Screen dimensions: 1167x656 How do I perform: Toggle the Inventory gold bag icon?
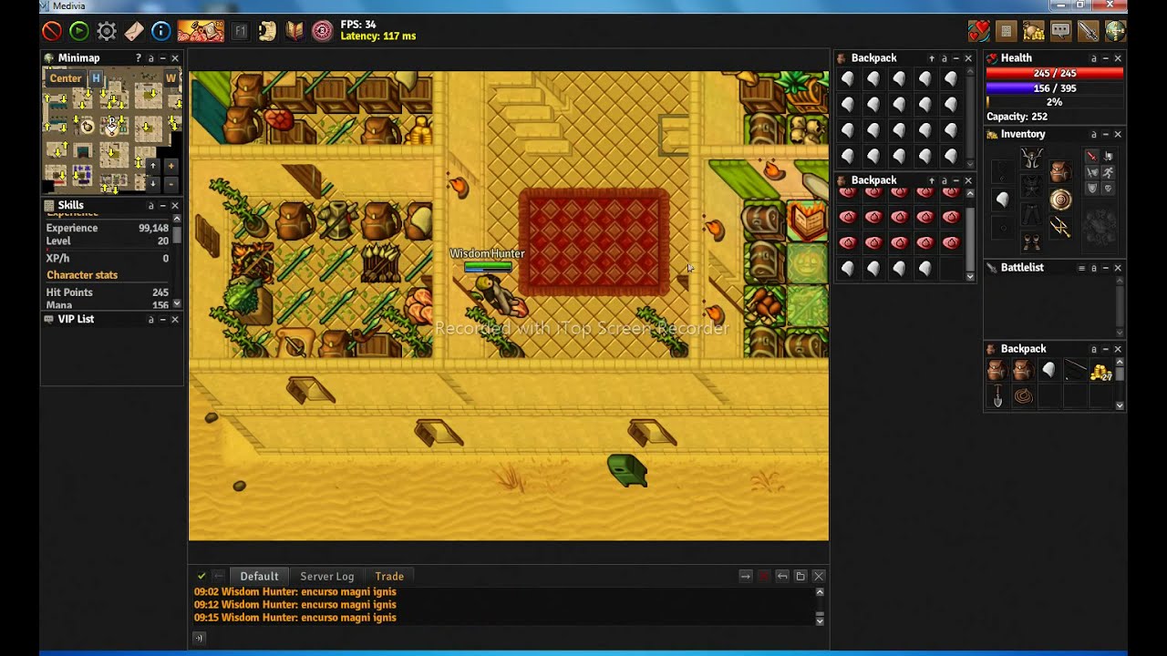pos(1033,32)
